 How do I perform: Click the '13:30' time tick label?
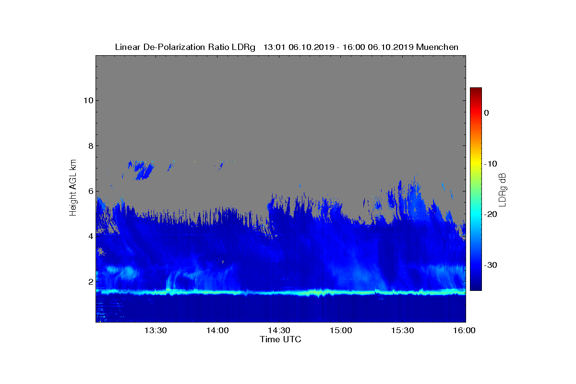click(x=156, y=331)
